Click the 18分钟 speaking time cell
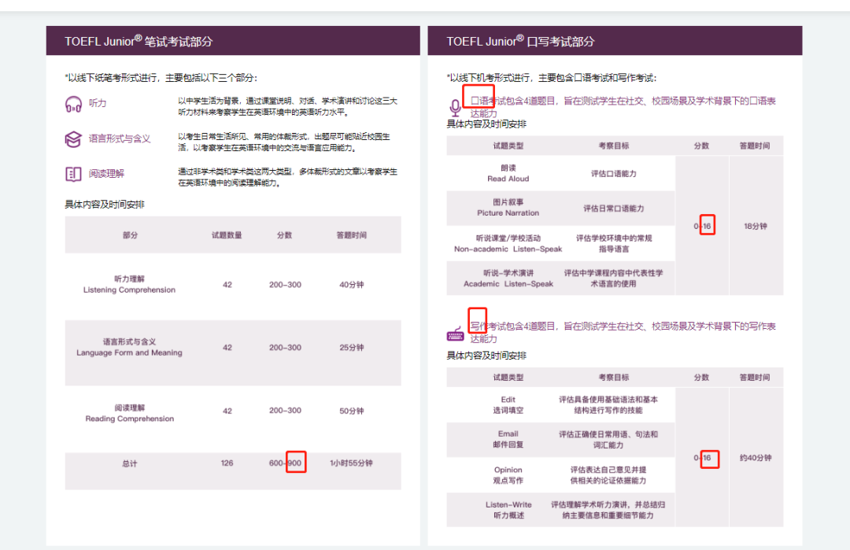This screenshot has width=850, height=550. click(756, 226)
